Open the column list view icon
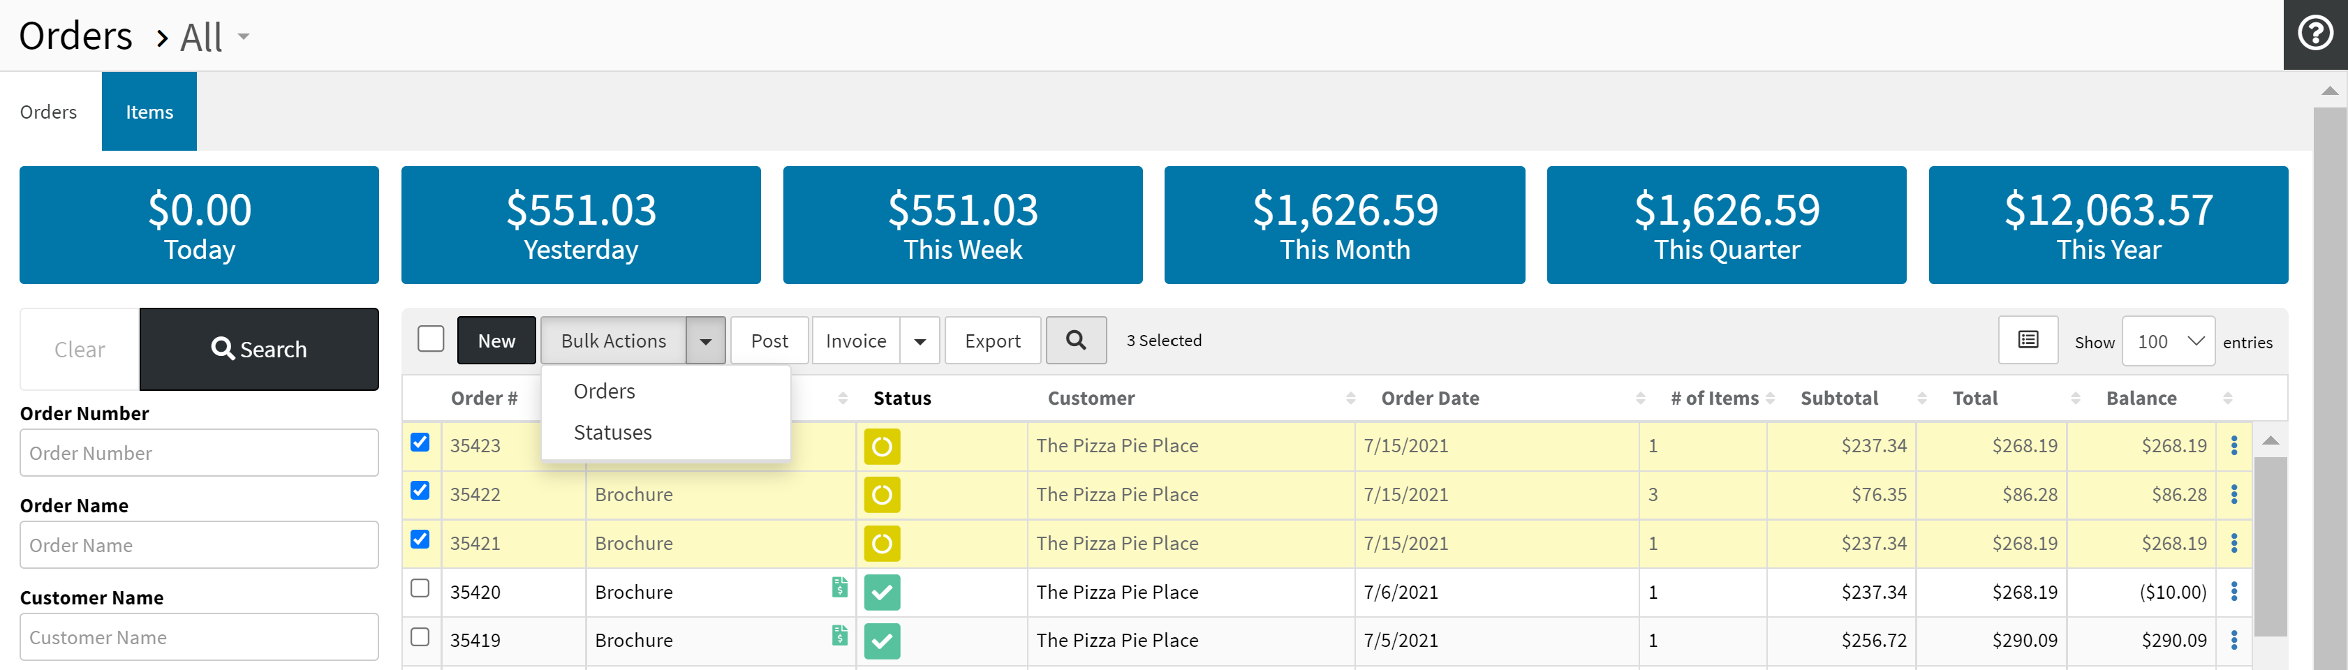This screenshot has width=2348, height=670. point(2027,340)
